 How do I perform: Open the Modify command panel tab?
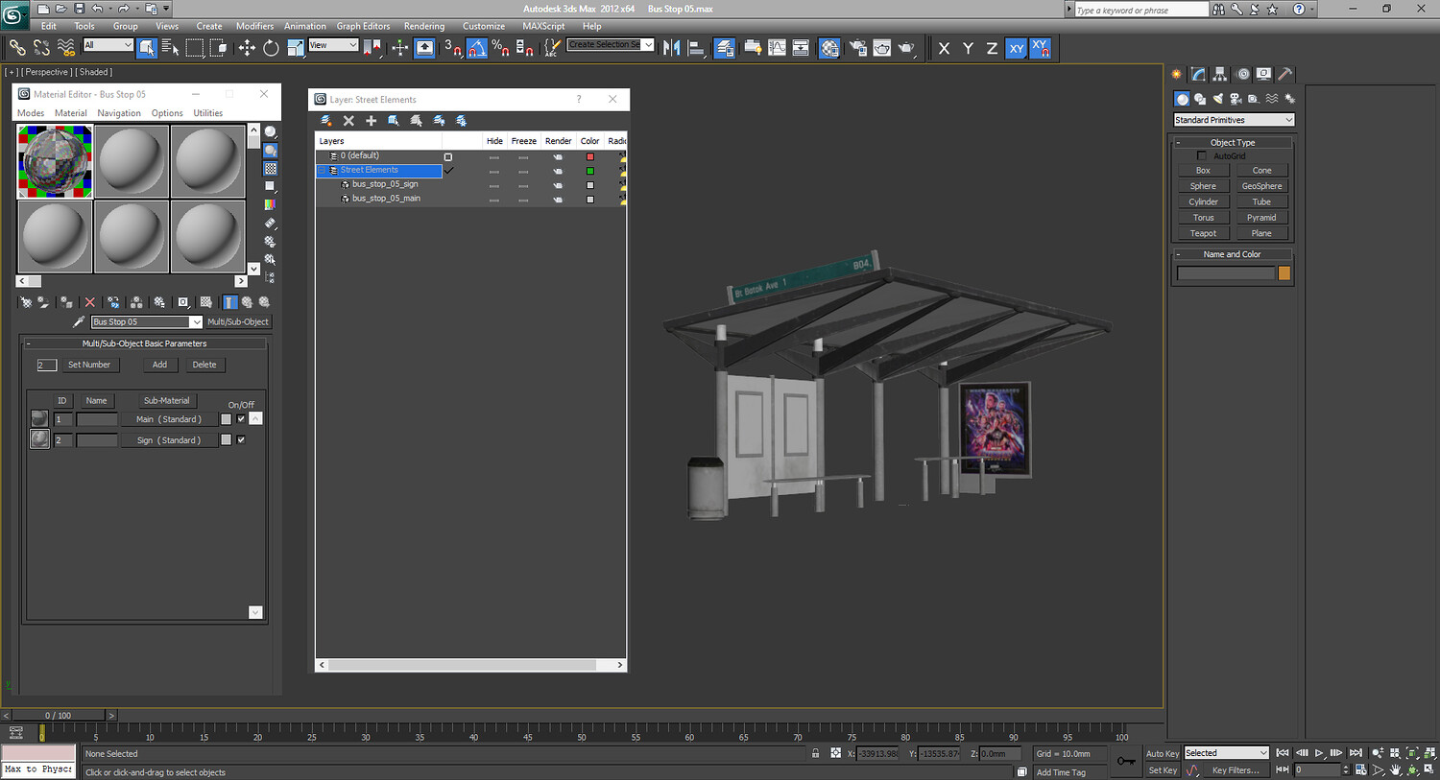pos(1198,74)
